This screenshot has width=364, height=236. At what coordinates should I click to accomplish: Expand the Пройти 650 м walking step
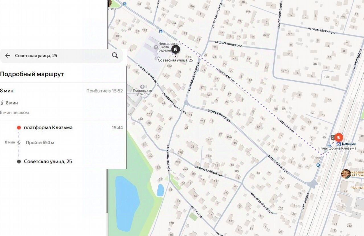40,142
